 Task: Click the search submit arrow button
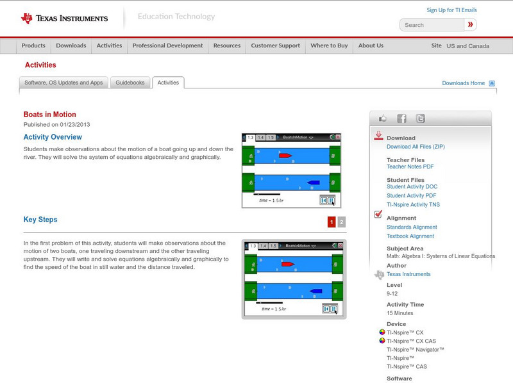click(471, 25)
